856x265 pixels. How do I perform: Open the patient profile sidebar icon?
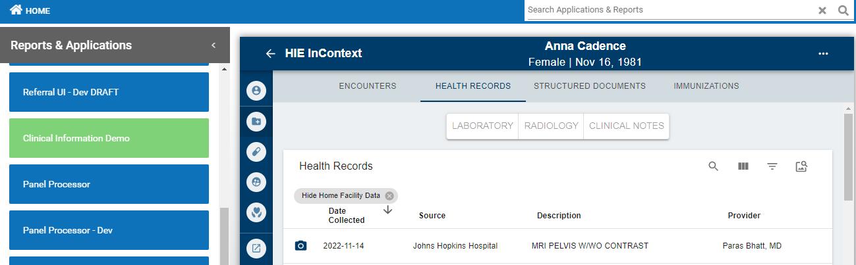256,91
